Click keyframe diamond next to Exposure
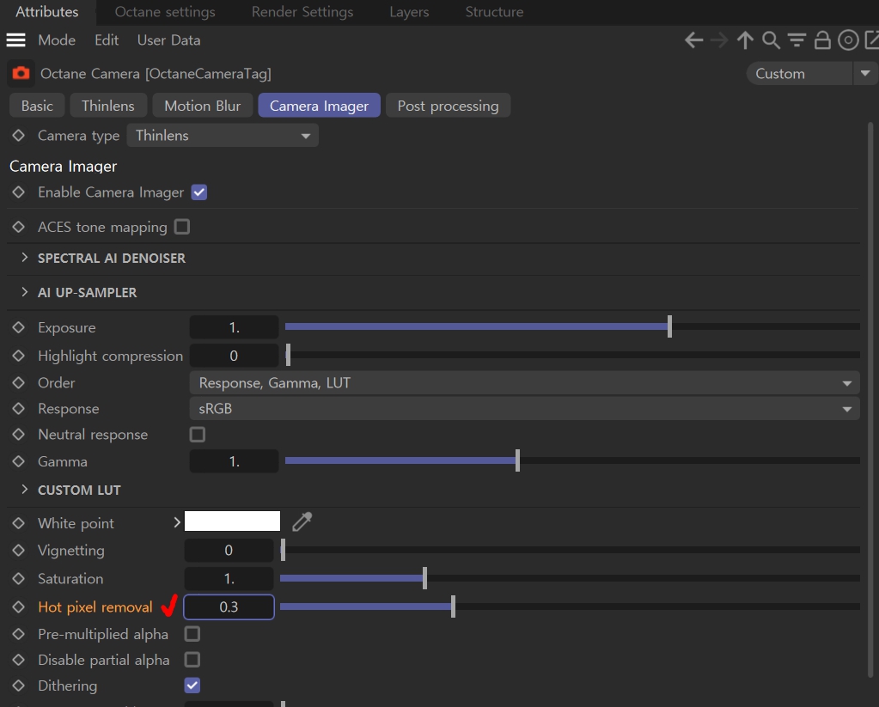This screenshot has height=707, width=879. 19,326
